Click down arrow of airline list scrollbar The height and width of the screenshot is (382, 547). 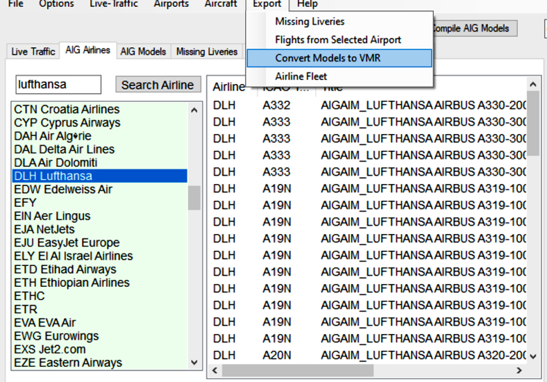point(194,363)
